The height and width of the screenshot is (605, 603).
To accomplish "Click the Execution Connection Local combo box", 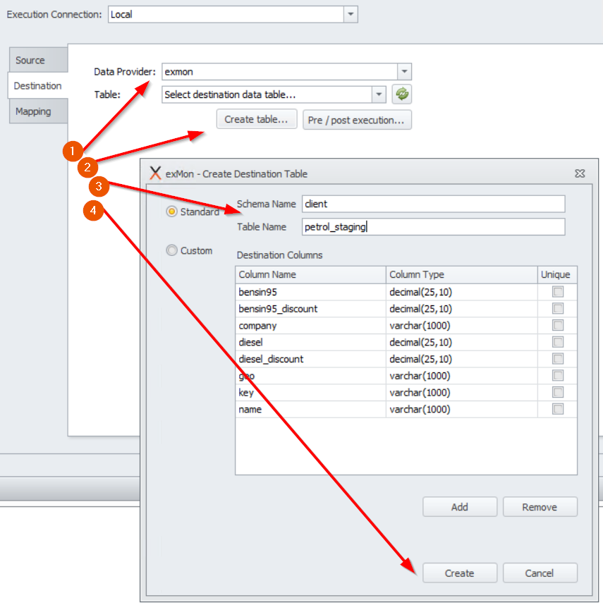I will (x=233, y=14).
